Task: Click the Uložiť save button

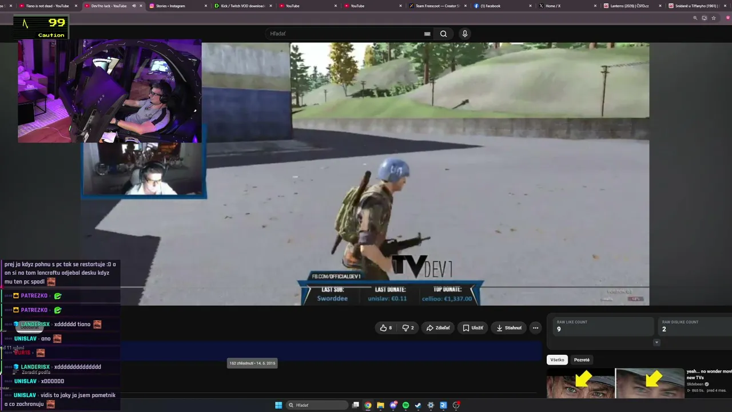Action: (472, 328)
